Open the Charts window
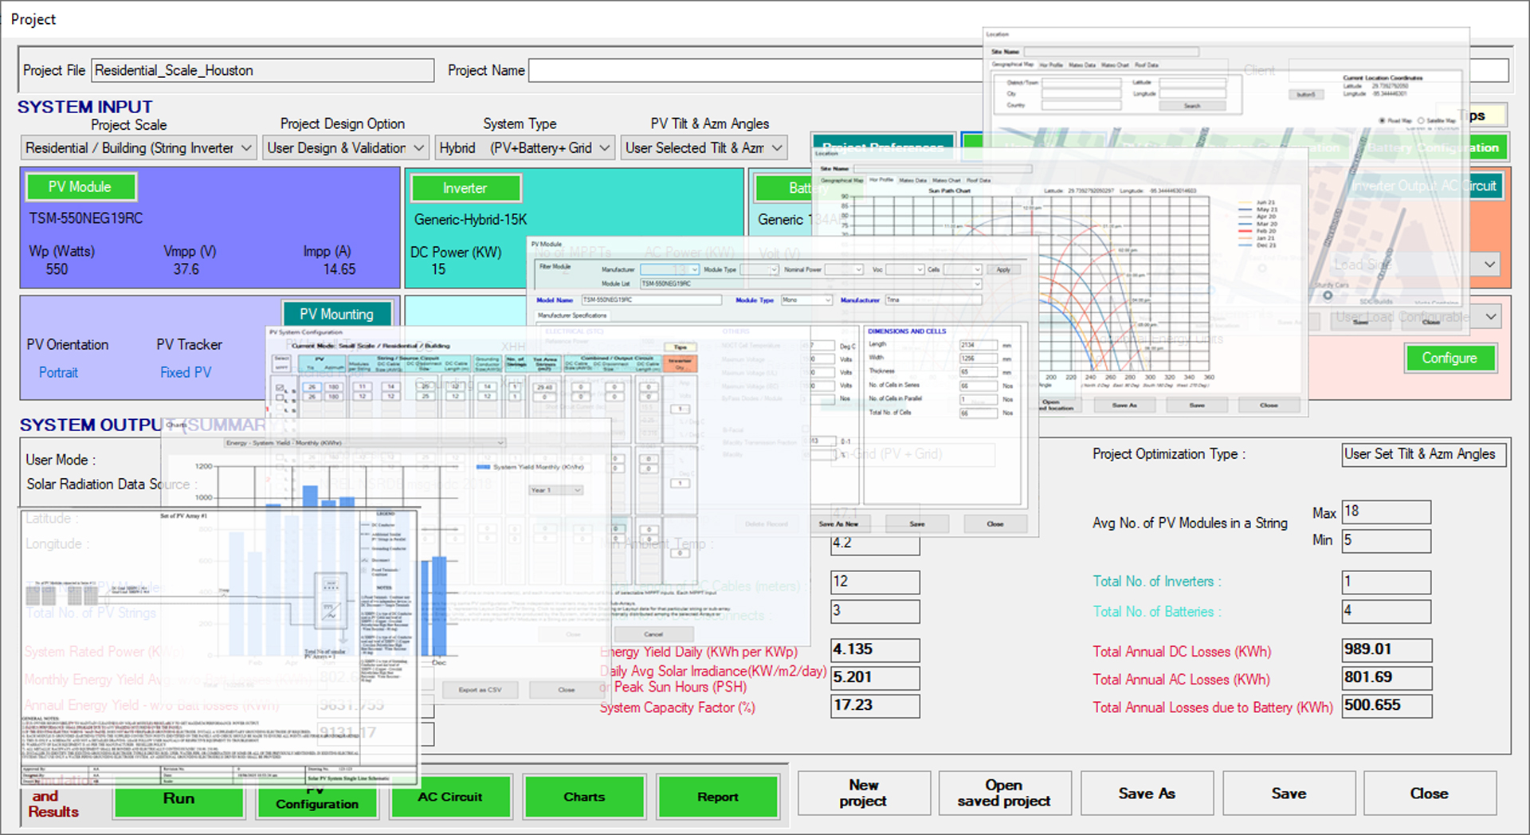1530x835 pixels. [584, 797]
